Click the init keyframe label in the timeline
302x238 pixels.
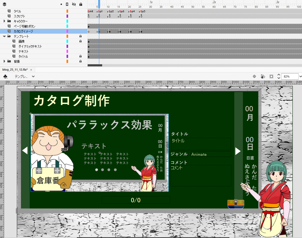(90, 11)
